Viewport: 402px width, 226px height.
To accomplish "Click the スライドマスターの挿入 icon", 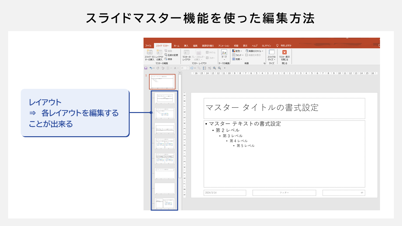I will [x=149, y=52].
